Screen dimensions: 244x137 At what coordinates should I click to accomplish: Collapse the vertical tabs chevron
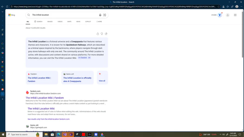click(2, 12)
